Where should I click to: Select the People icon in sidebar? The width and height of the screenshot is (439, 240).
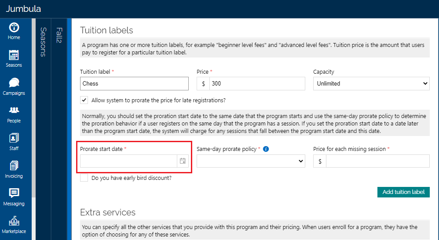(x=14, y=110)
